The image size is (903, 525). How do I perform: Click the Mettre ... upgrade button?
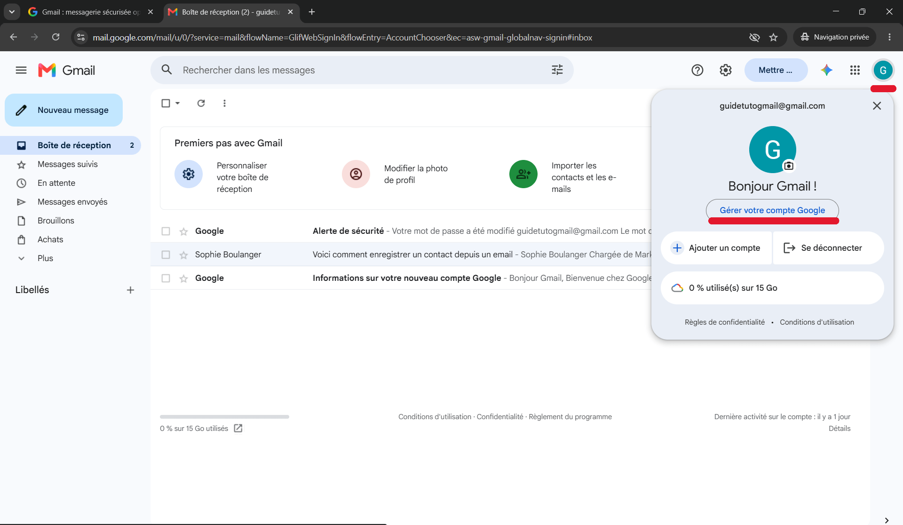point(776,70)
